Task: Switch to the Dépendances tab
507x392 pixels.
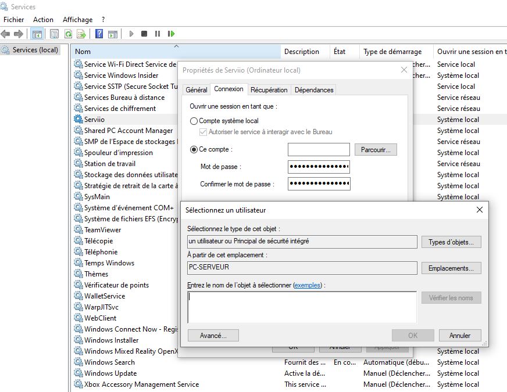Action: [x=314, y=90]
